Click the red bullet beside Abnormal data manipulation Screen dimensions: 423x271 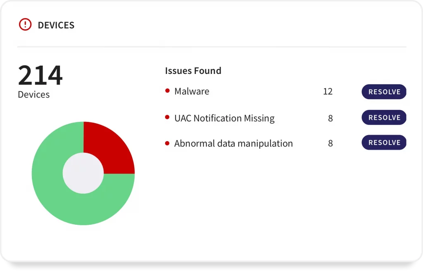[x=167, y=143]
